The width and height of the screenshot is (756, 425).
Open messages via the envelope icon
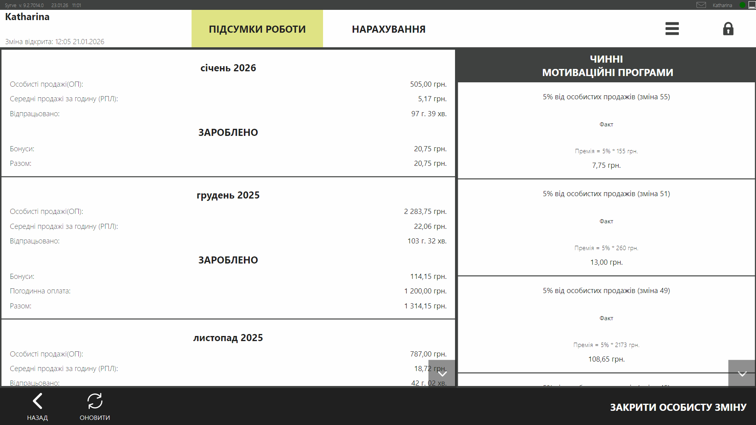point(701,5)
